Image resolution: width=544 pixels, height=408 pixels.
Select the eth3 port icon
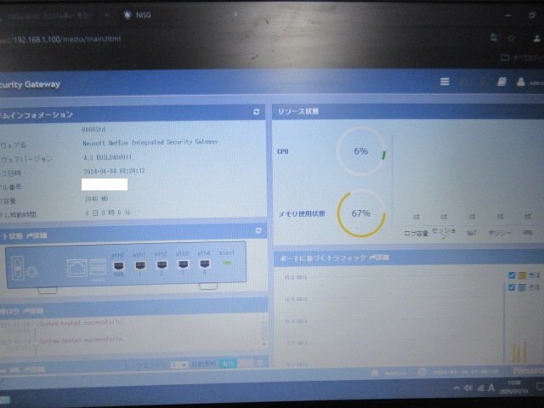coord(184,264)
